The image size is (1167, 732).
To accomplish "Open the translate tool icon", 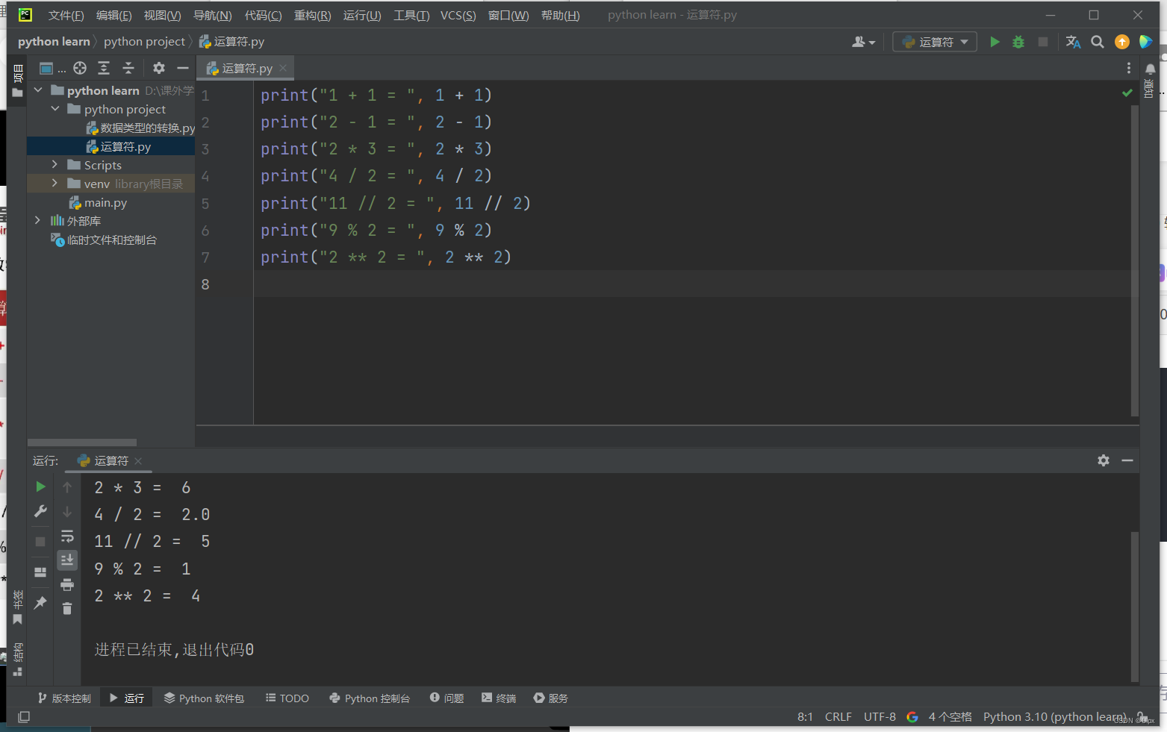I will pos(1074,42).
